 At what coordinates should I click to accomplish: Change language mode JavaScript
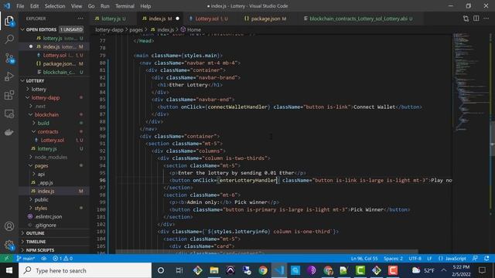click(452, 259)
